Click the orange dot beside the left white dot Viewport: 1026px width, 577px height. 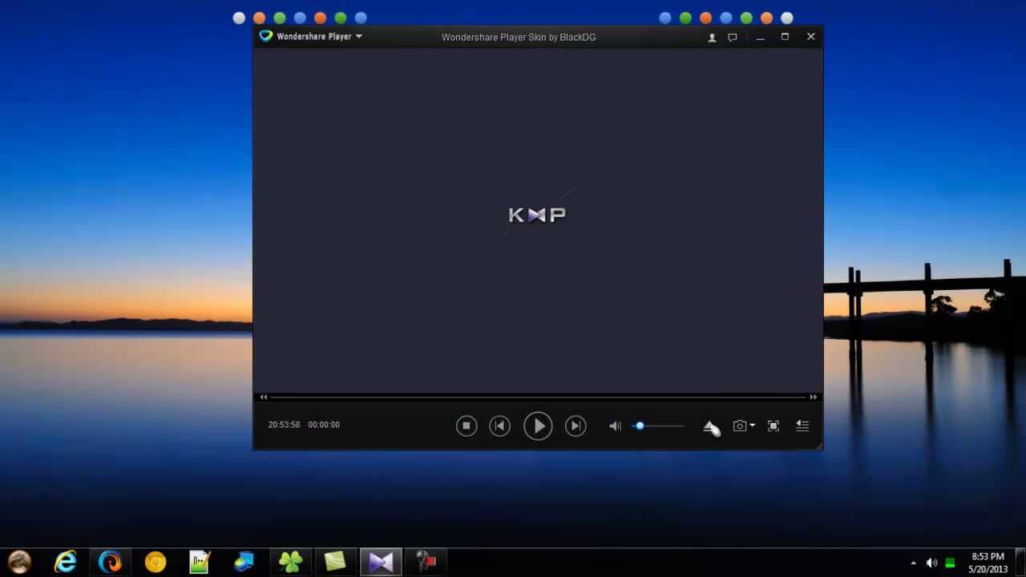259,18
